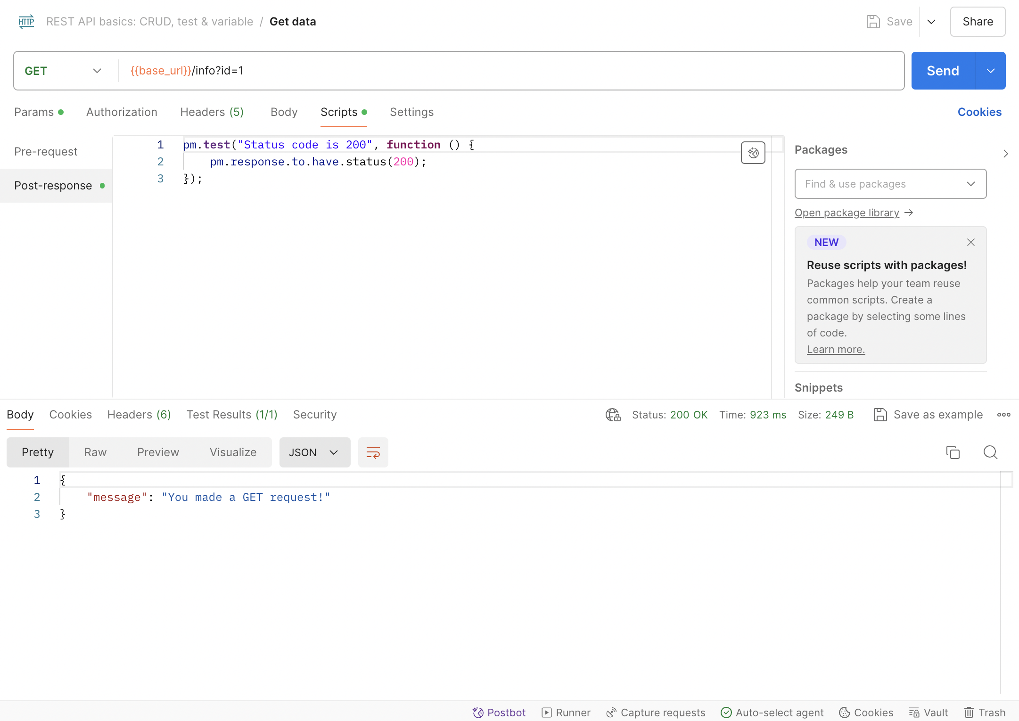Toggle Auto-select agent in status bar

point(772,712)
